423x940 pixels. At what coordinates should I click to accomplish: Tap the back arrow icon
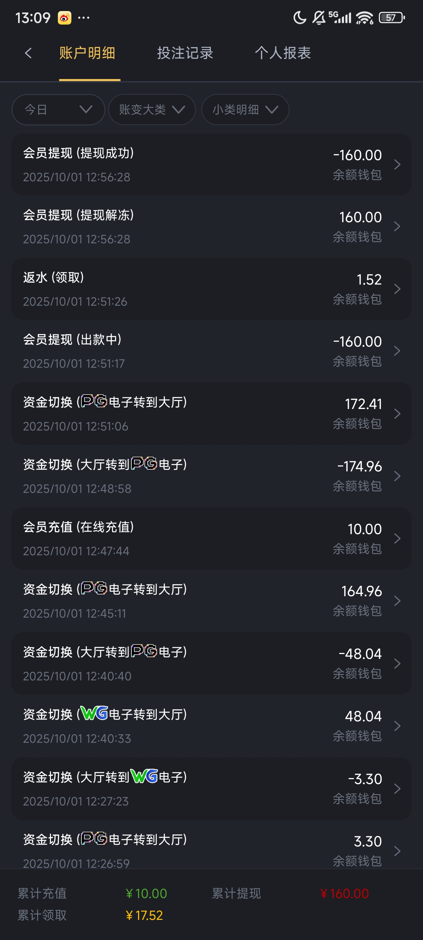[28, 53]
